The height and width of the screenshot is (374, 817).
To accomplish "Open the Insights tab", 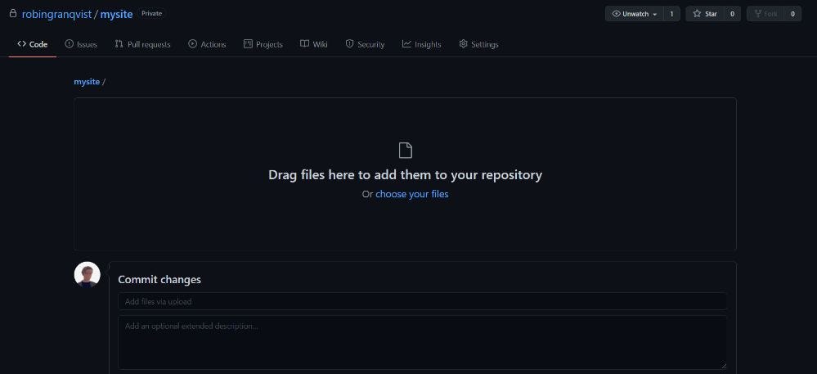I will (421, 44).
